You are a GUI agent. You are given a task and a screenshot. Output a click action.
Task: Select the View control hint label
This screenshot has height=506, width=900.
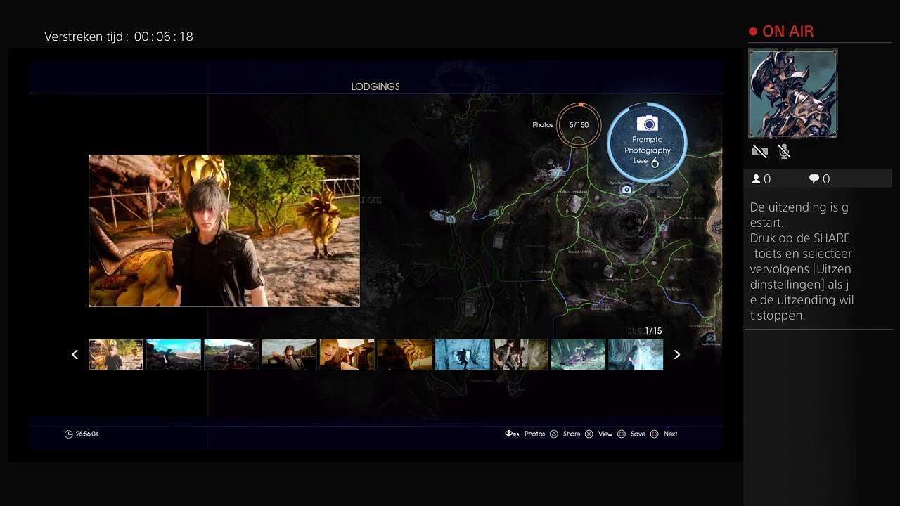[x=605, y=434]
